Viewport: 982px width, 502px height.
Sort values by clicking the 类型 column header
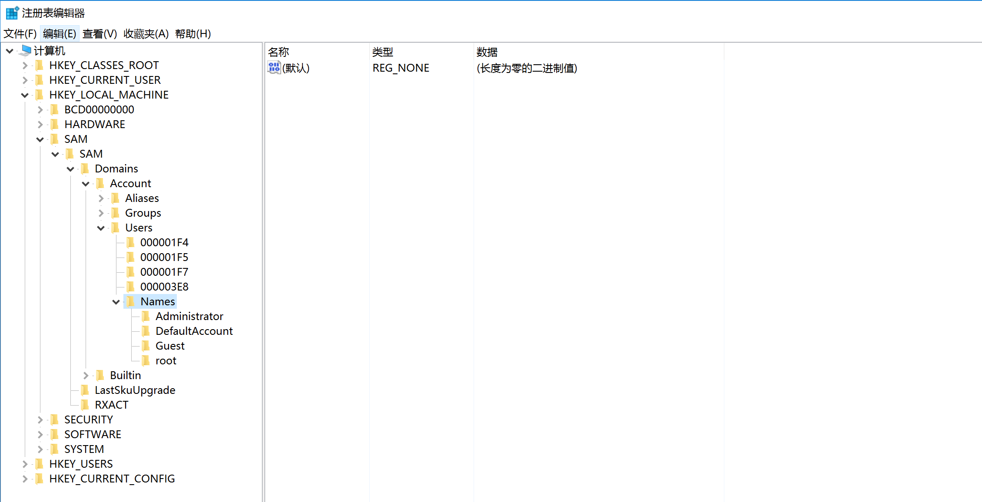tap(382, 52)
